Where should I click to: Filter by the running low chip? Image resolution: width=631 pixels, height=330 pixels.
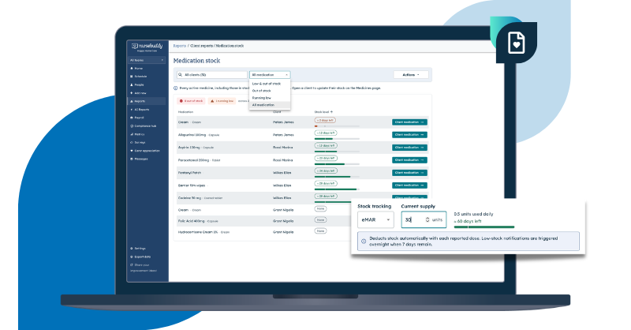click(x=222, y=101)
